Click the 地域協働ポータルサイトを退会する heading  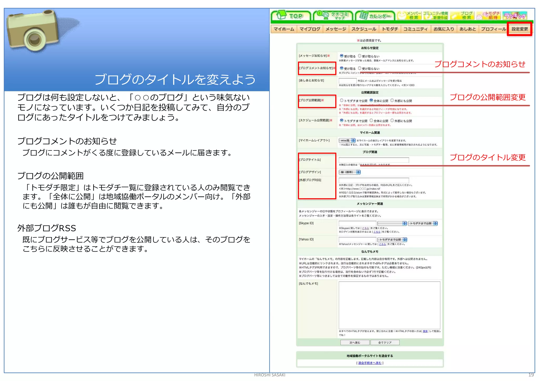pyautogui.click(x=370, y=356)
